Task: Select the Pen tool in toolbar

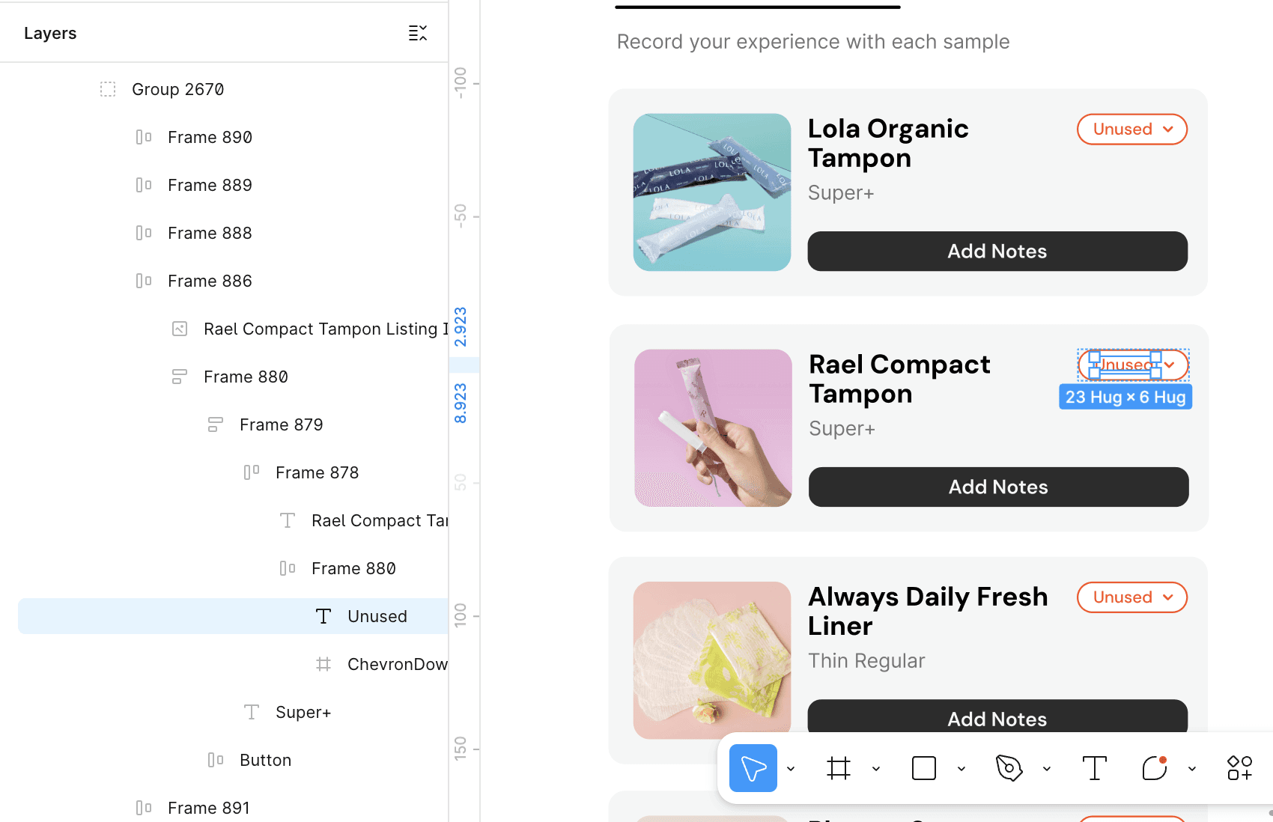Action: coord(1009,768)
